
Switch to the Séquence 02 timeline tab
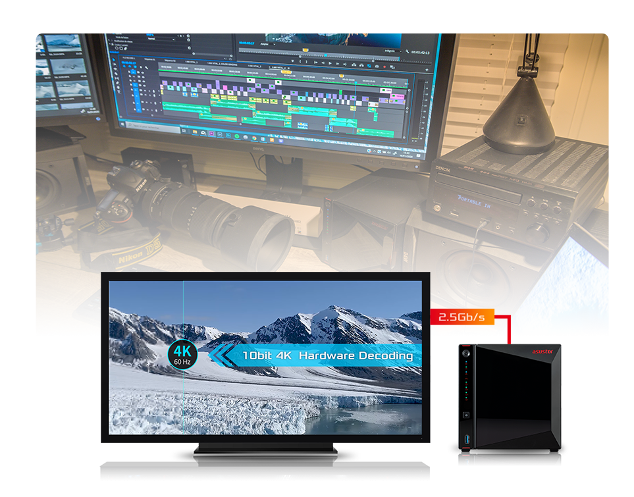[170, 61]
